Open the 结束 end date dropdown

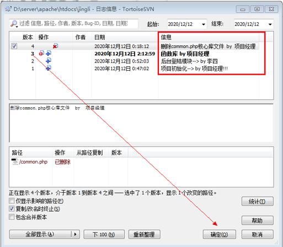[270, 24]
